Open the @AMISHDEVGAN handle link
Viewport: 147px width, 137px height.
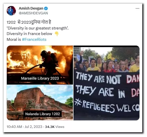[x=33, y=13]
